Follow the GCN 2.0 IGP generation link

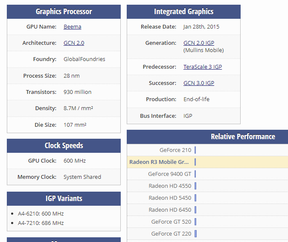pyautogui.click(x=199, y=43)
